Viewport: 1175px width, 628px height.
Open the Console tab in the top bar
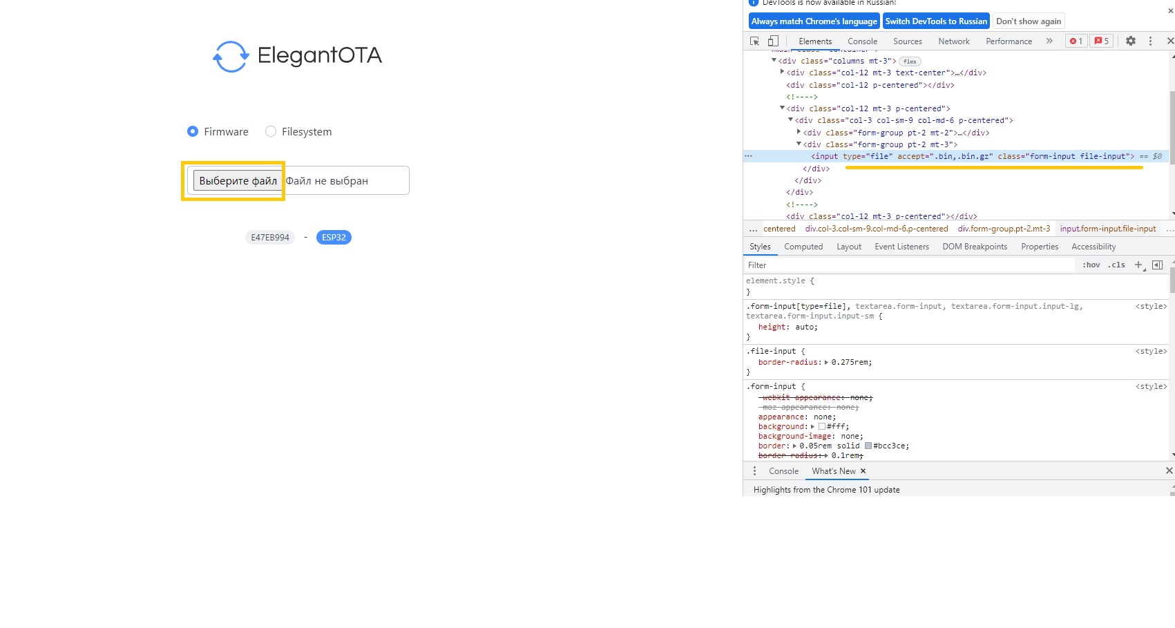(863, 41)
